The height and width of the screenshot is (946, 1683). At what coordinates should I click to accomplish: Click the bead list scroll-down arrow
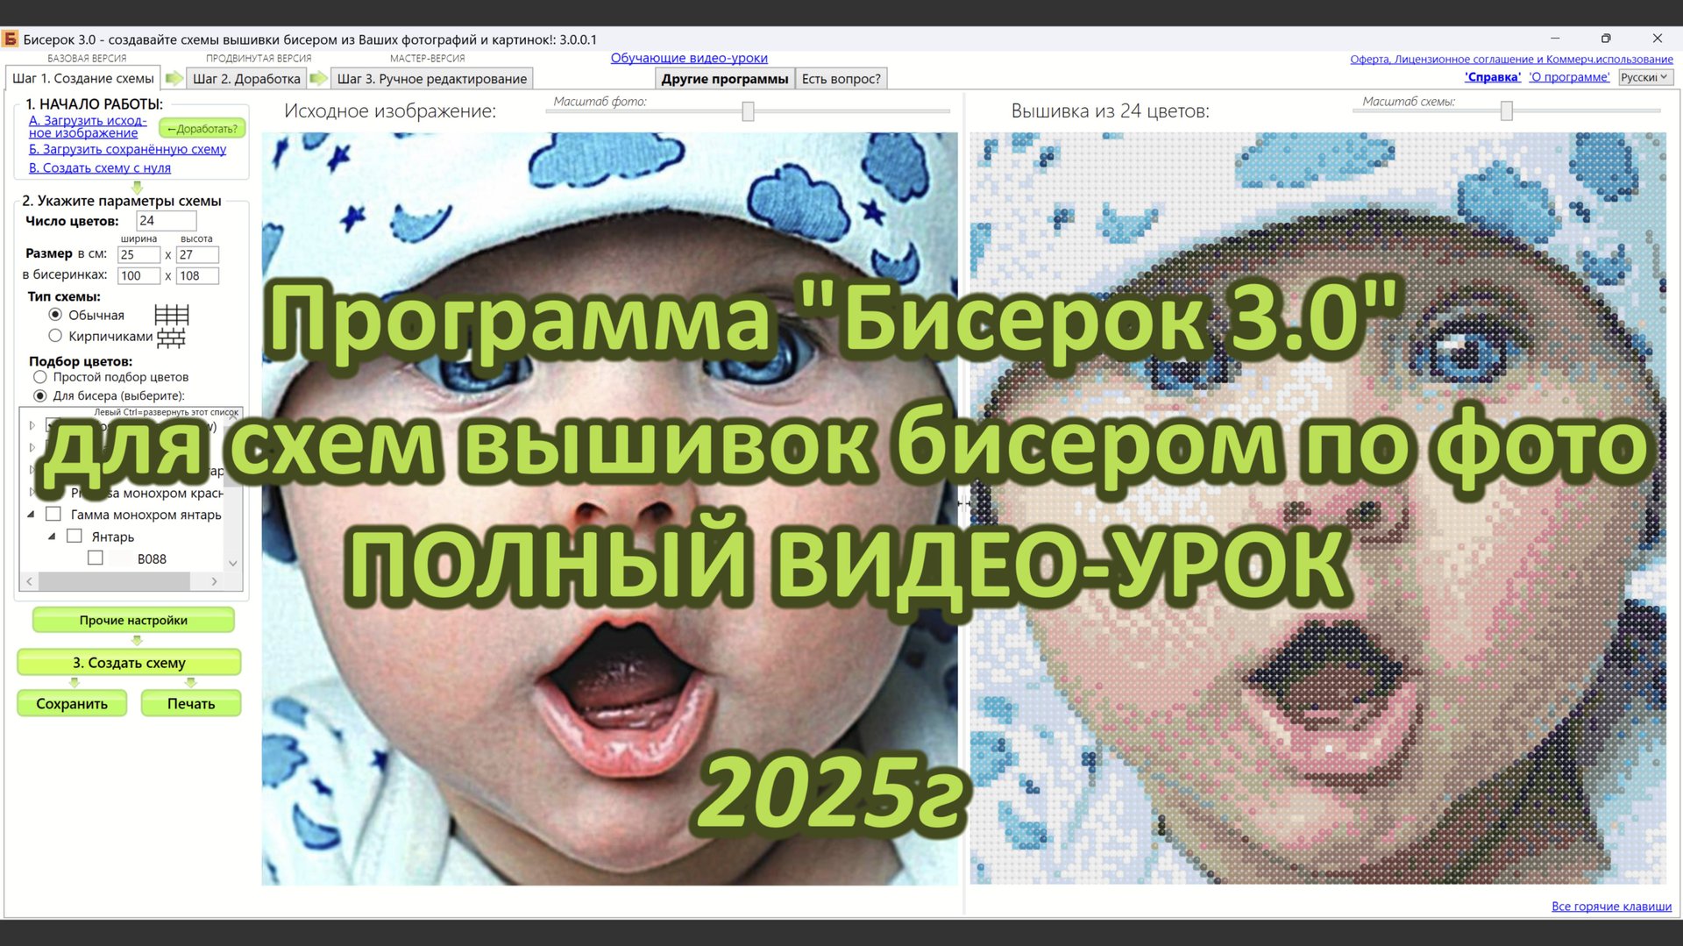click(232, 563)
